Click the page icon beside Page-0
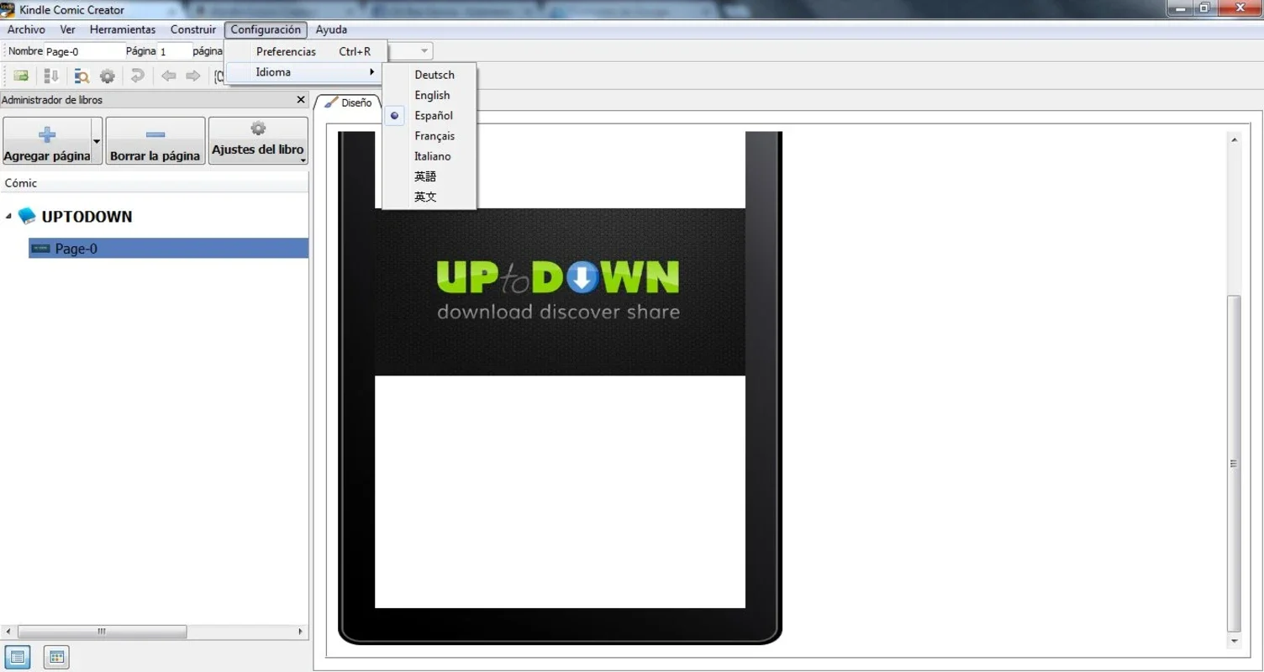This screenshot has height=672, width=1264. (40, 249)
